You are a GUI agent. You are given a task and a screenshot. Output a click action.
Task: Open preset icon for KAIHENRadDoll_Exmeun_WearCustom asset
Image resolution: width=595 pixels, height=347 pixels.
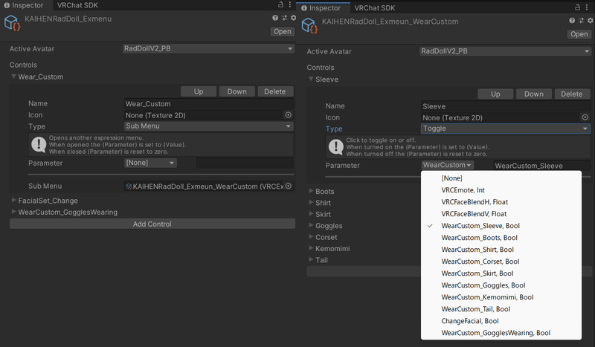pyautogui.click(x=581, y=21)
